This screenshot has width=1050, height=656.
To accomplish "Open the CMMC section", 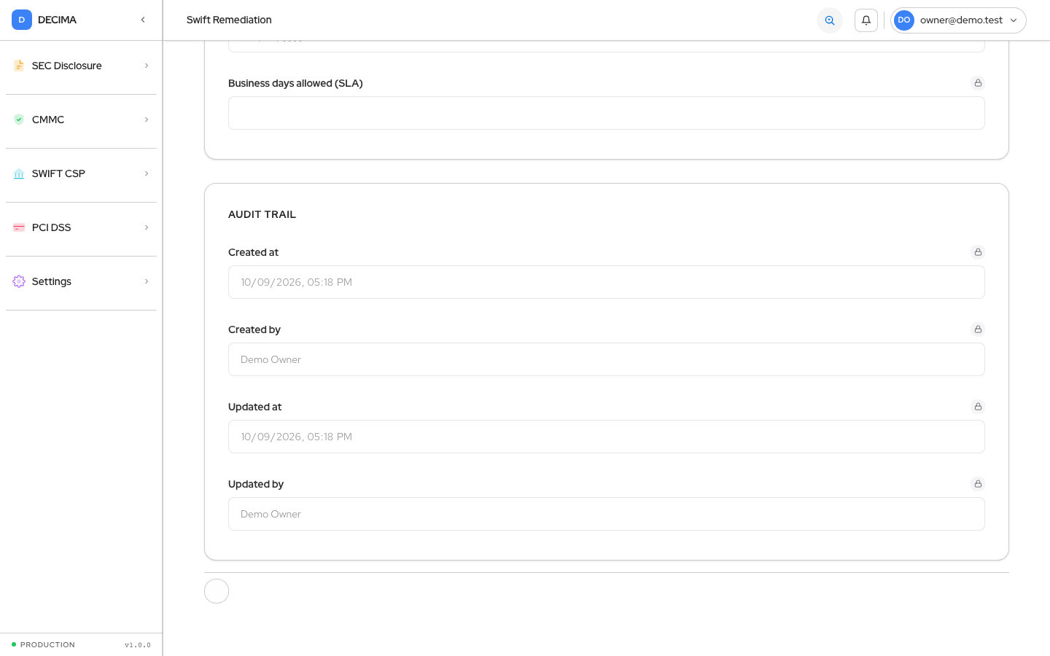I will click(81, 120).
